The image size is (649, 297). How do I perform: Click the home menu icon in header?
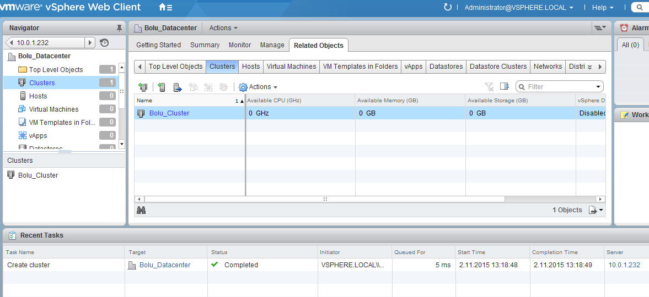click(165, 8)
